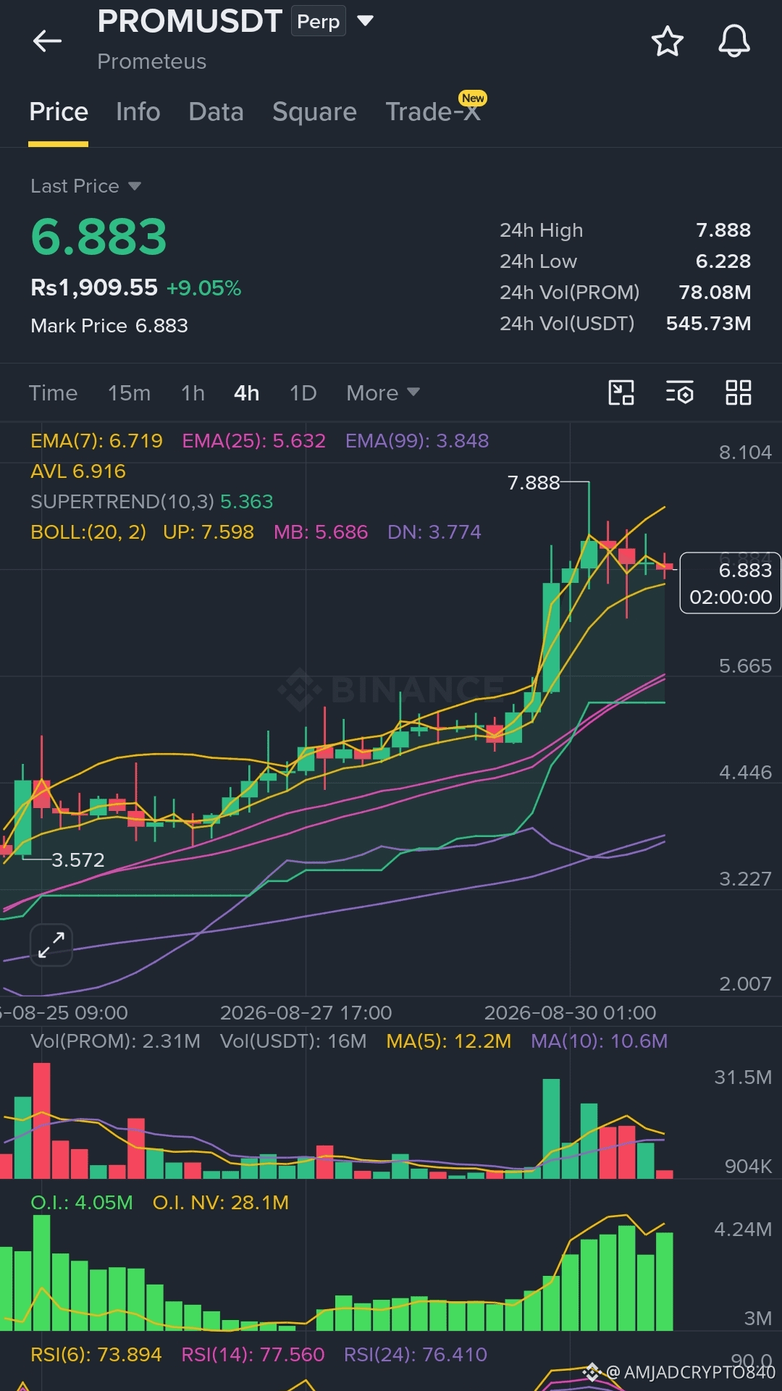The height and width of the screenshot is (1391, 782).
Task: Tap the current price tag 6.883 on axis
Action: [x=730, y=583]
